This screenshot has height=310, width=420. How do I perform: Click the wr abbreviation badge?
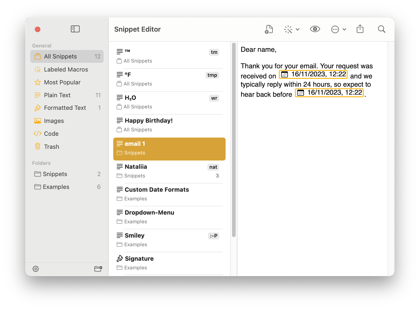coord(214,98)
